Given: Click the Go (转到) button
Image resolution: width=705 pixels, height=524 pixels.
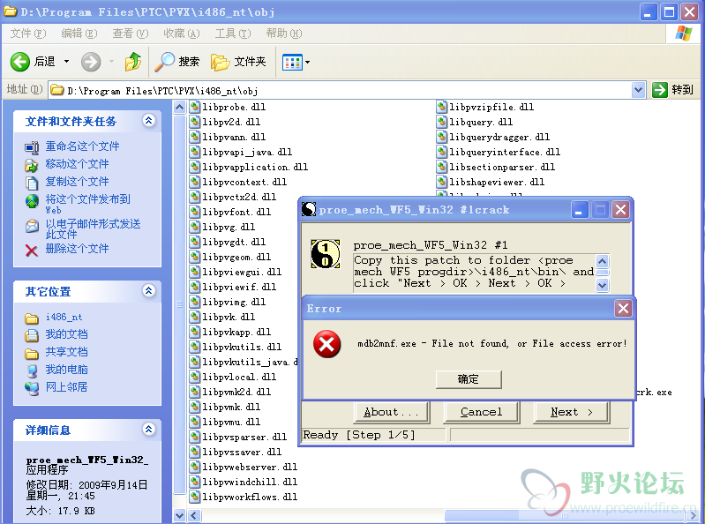Looking at the screenshot, I should pos(672,90).
